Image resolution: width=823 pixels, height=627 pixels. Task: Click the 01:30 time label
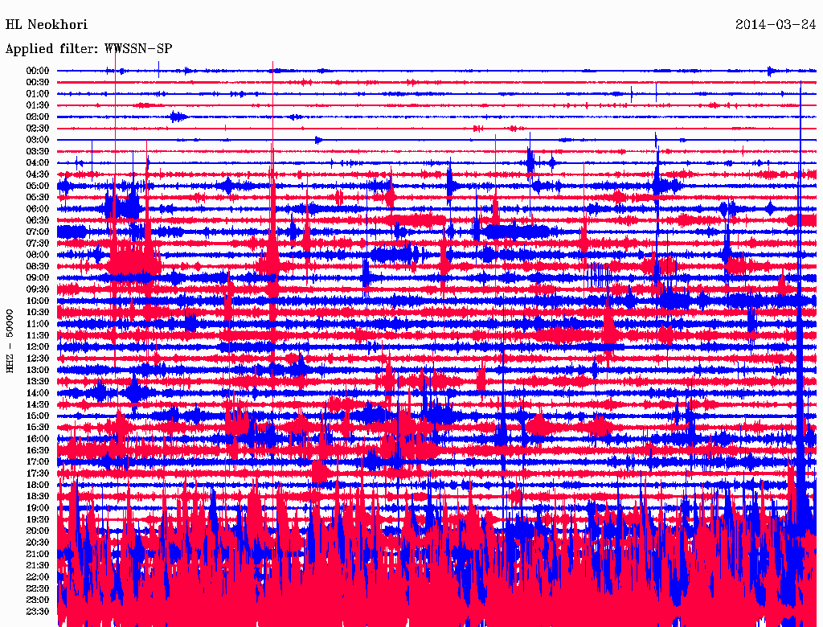point(38,105)
